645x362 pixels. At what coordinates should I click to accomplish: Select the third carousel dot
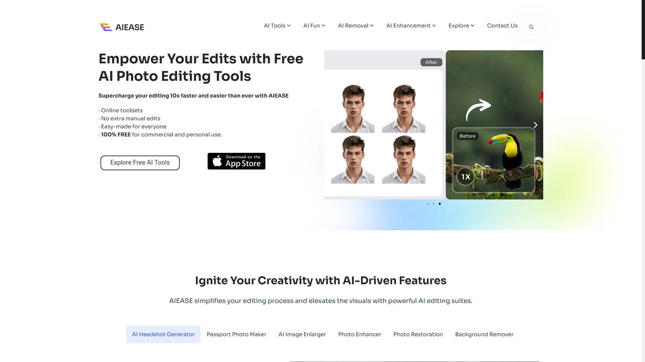(x=440, y=204)
